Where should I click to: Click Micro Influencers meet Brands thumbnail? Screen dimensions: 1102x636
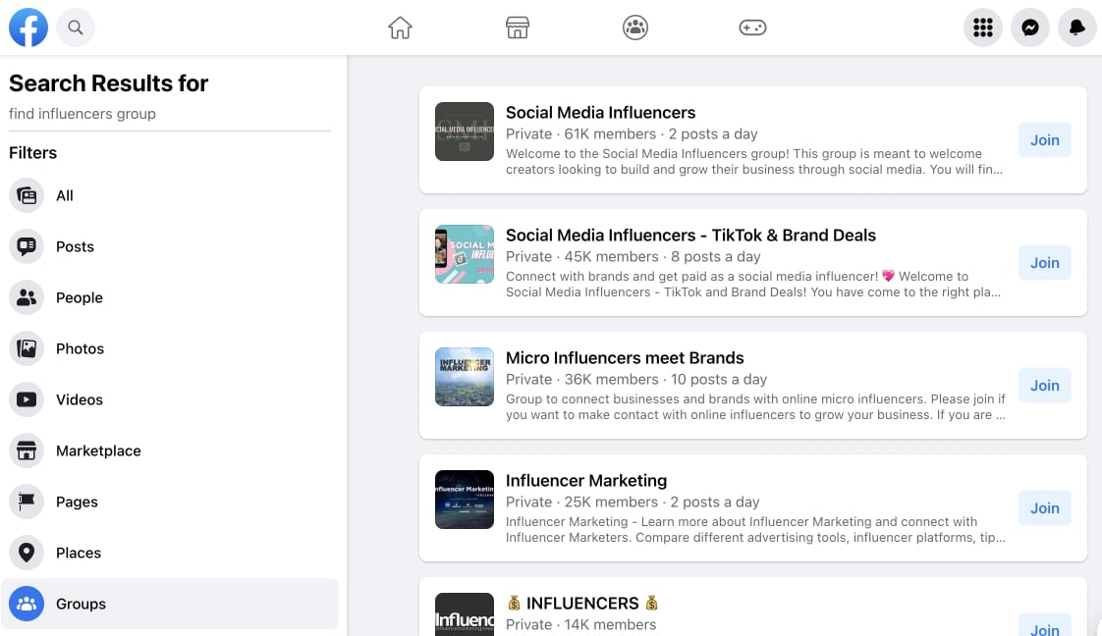click(465, 377)
